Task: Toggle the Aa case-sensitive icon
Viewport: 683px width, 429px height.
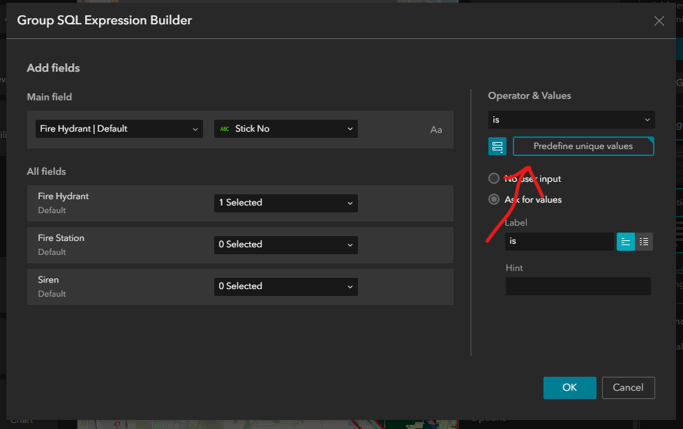Action: (x=436, y=129)
